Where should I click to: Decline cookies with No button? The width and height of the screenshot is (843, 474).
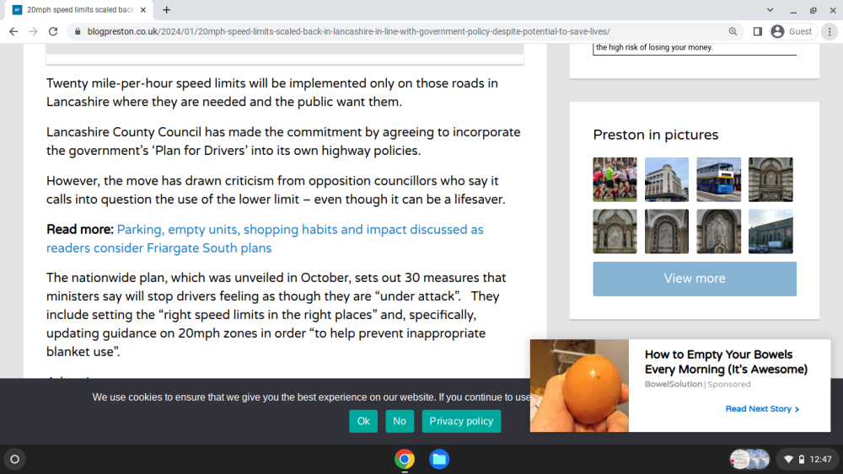click(400, 422)
